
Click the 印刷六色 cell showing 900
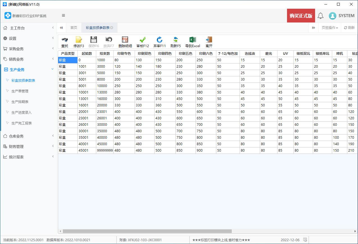coord(206,150)
